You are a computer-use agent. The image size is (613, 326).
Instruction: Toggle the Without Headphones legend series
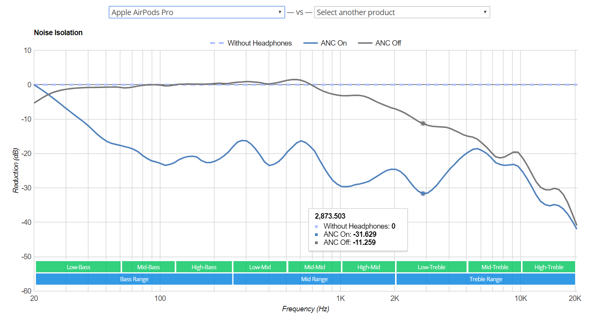(251, 43)
